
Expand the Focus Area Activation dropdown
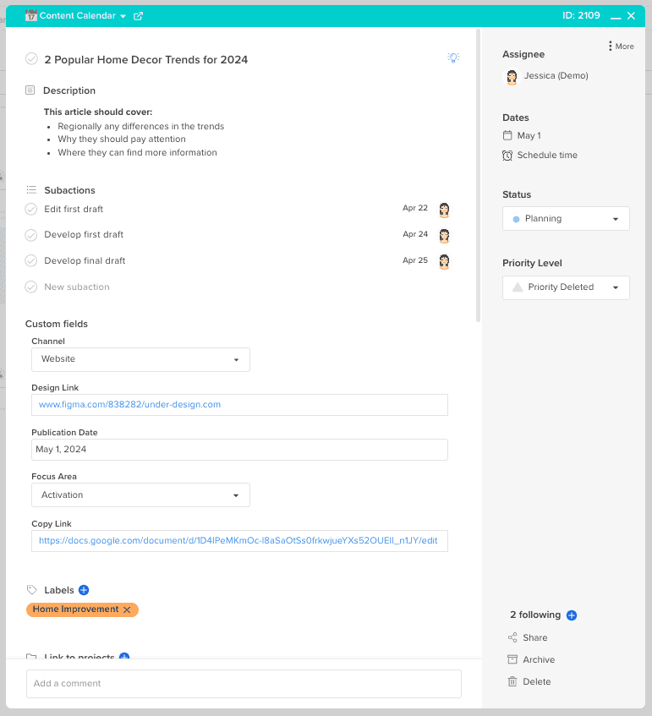click(140, 495)
